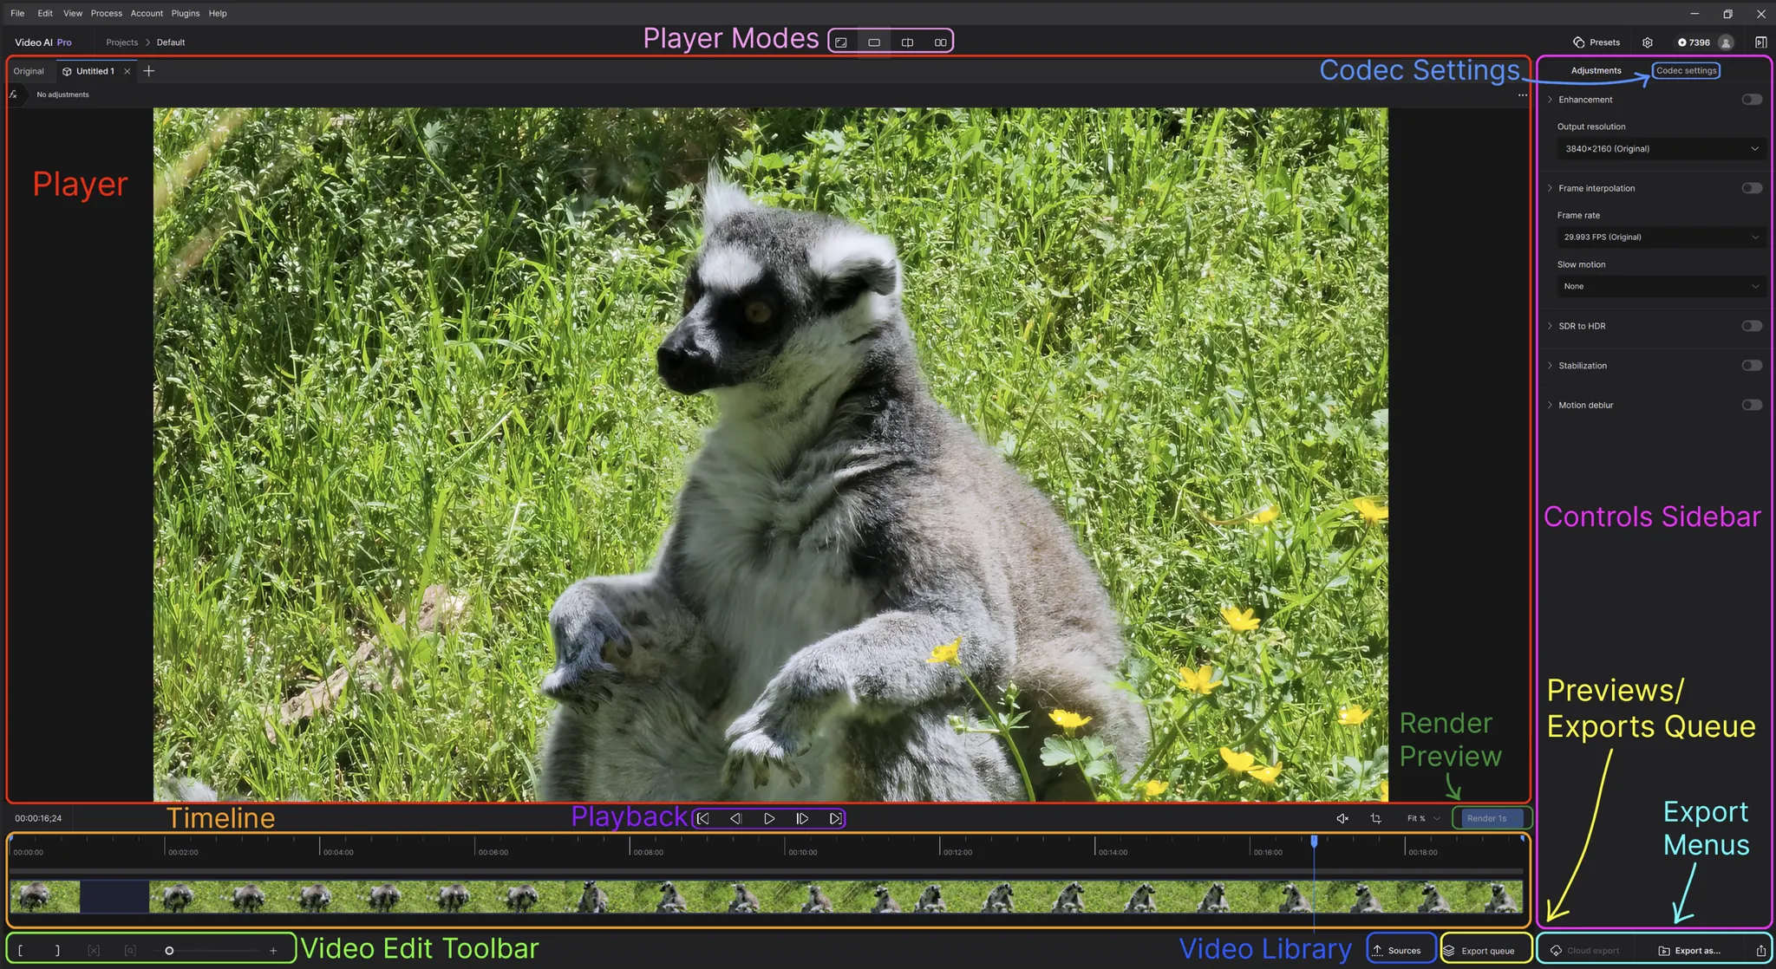Open the Slow motion dropdown
The image size is (1776, 969).
pyautogui.click(x=1660, y=286)
